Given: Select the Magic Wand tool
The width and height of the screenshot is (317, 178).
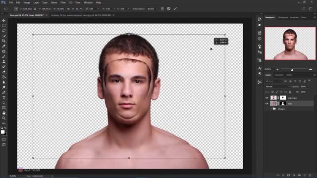Looking at the screenshot, I should tap(3, 36).
